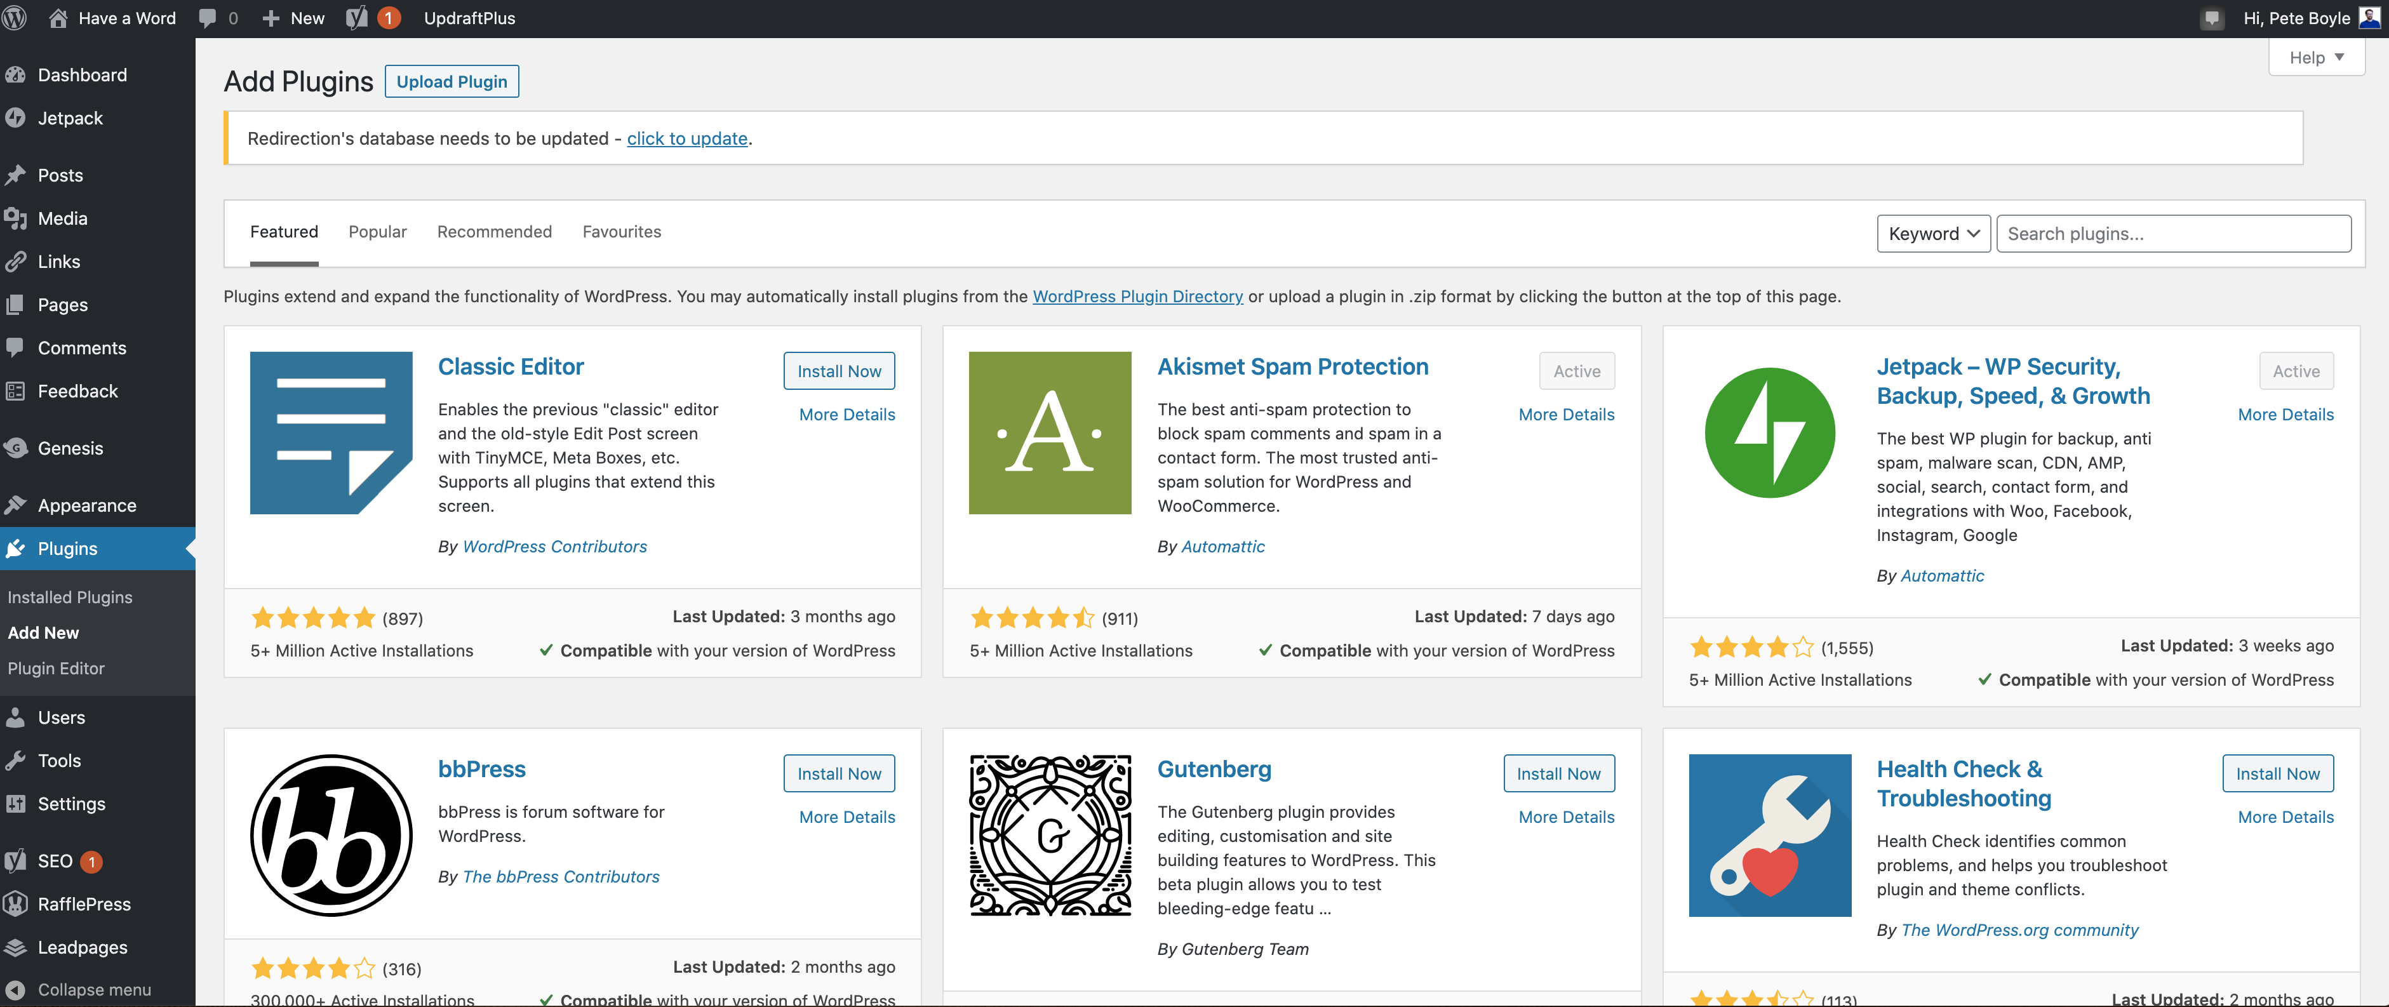Open the Hi, Pete Boyle account menu

(2297, 18)
